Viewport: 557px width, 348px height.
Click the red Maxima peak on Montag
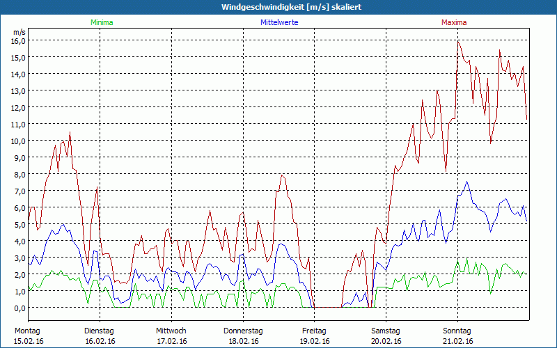click(x=70, y=132)
